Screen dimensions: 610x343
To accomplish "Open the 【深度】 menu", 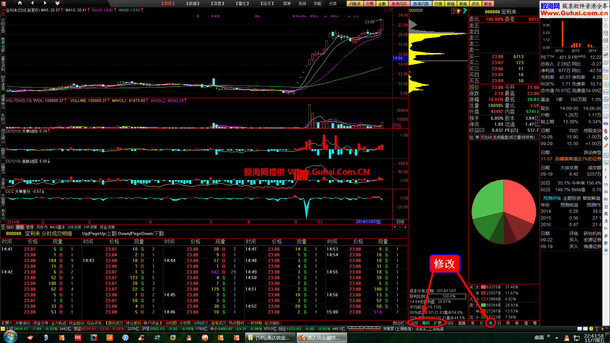I will pos(218,3).
